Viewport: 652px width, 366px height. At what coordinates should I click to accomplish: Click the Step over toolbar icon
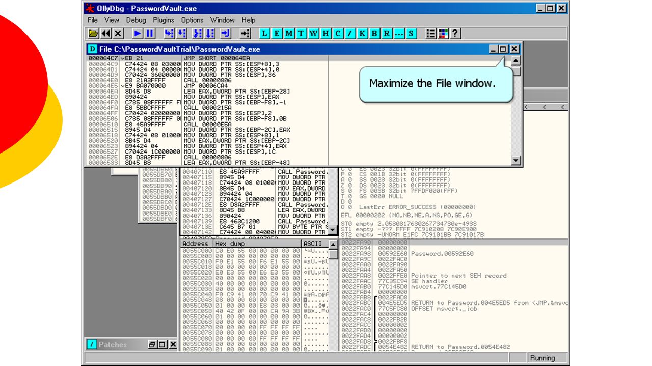(181, 33)
